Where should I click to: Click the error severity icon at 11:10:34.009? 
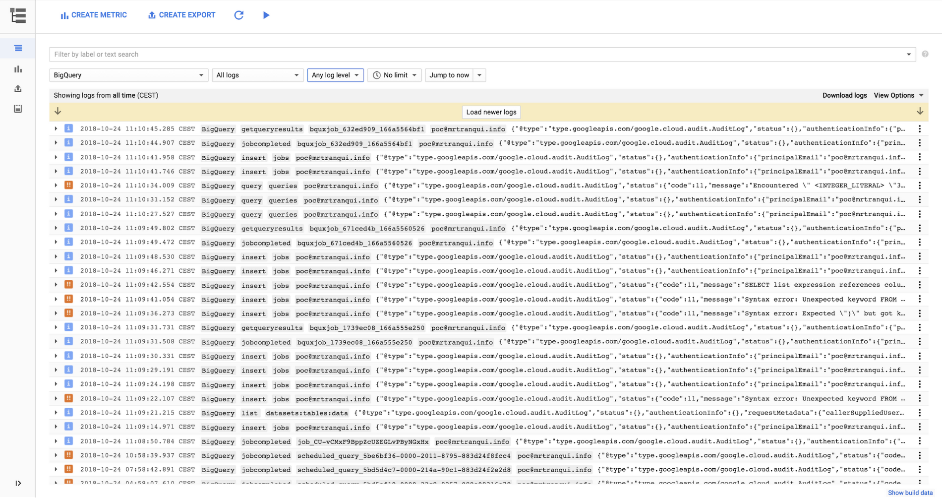click(x=69, y=185)
